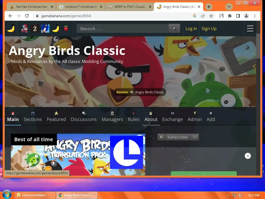Image resolution: width=265 pixels, height=199 pixels.
Task: Close the ad with the round X button
Action: click(x=248, y=156)
